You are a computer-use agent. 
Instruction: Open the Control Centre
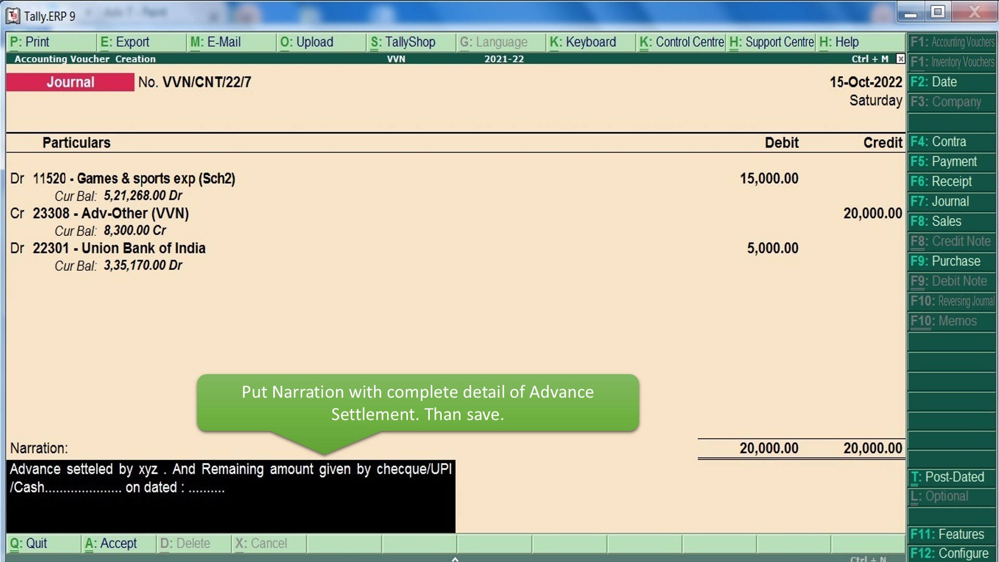coord(681,42)
